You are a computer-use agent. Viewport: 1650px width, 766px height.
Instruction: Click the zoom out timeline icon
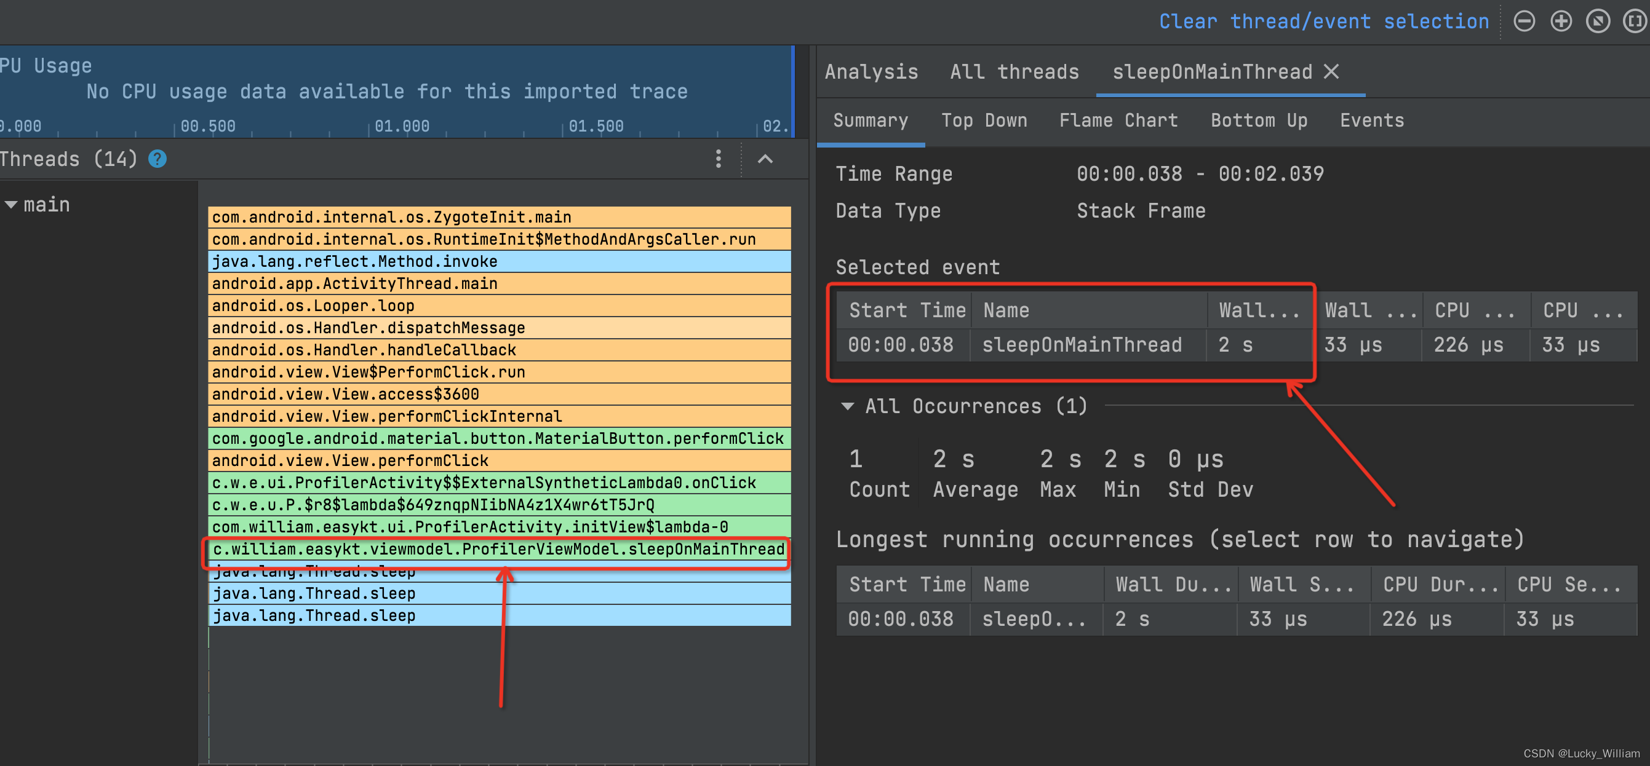click(1524, 21)
